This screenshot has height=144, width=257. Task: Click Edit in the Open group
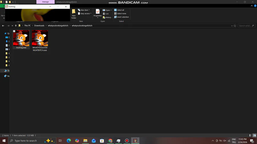(106, 14)
